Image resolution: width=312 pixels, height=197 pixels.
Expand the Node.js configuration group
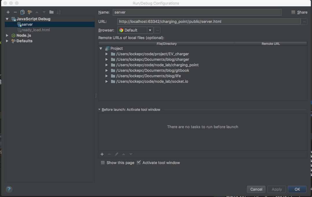tap(7, 35)
